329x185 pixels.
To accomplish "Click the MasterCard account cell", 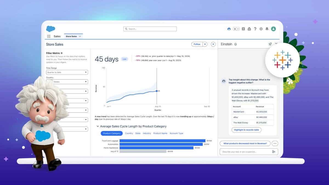I will coord(239,112).
